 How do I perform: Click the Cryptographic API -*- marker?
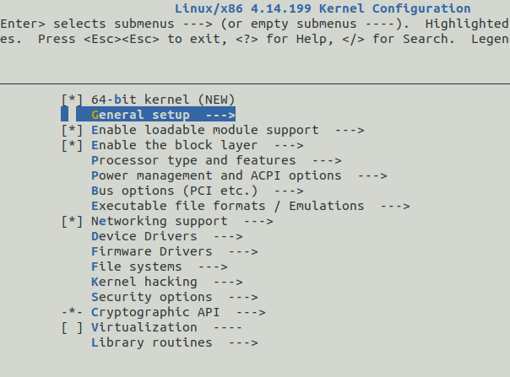(x=72, y=312)
